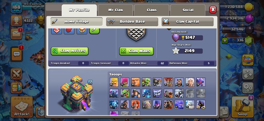Open the chat speech bubble icon
Image resolution: width=264 pixels, height=121 pixels.
(16, 54)
